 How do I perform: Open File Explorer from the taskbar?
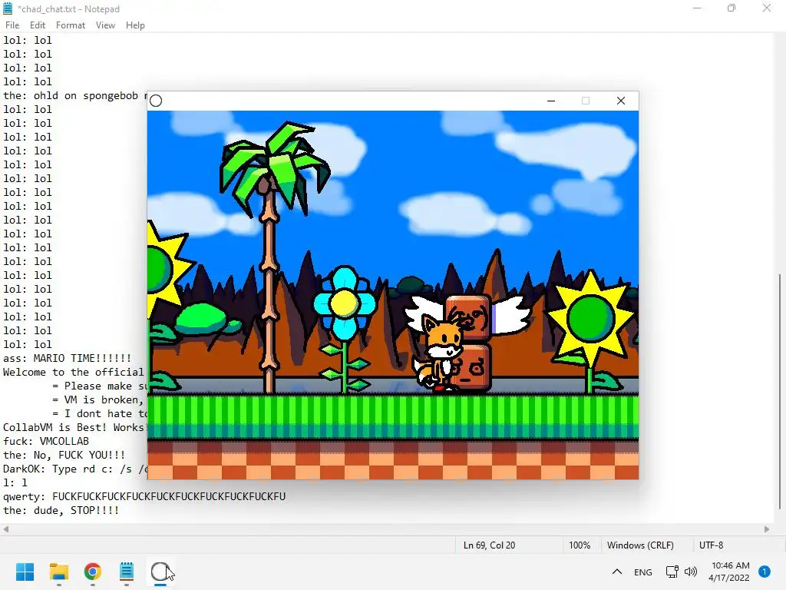coord(59,572)
